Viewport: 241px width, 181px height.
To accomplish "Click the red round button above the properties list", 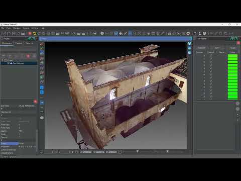I will click(35, 102).
